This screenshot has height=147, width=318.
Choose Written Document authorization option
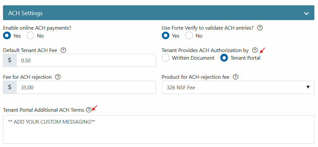pos(166,58)
